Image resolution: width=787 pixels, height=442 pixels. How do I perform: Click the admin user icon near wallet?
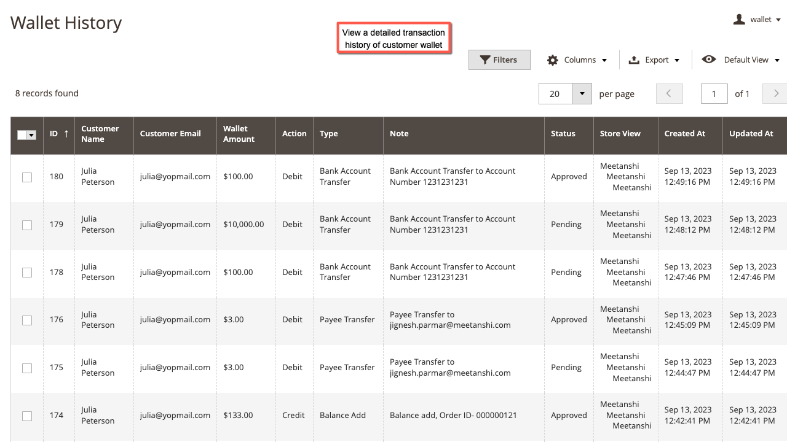[x=738, y=19]
